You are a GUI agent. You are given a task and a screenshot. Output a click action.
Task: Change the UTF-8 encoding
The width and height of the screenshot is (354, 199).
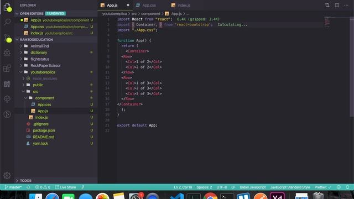pyautogui.click(x=221, y=187)
